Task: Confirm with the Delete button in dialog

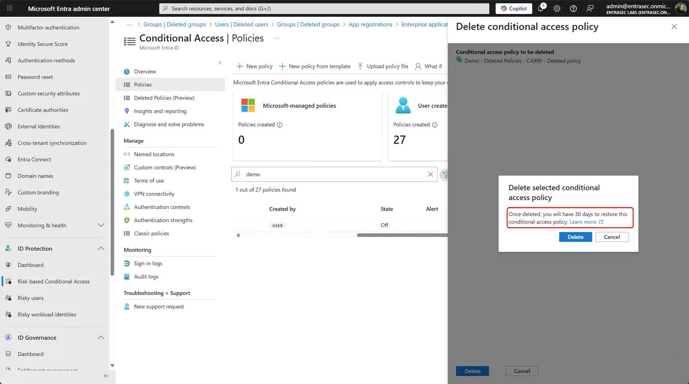Action: (575, 237)
